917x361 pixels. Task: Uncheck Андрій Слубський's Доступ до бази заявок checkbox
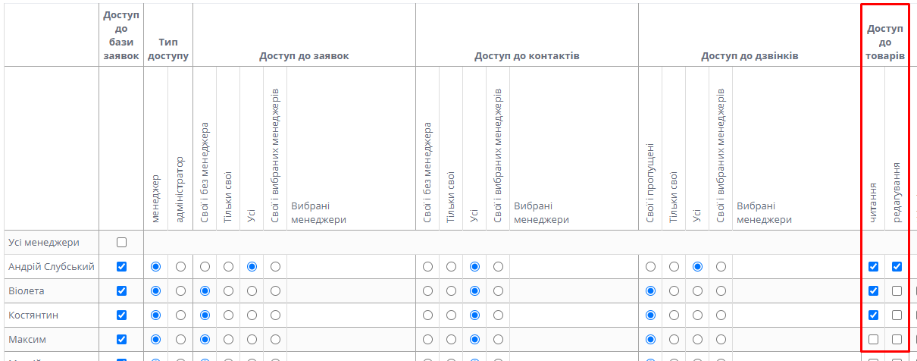click(121, 267)
